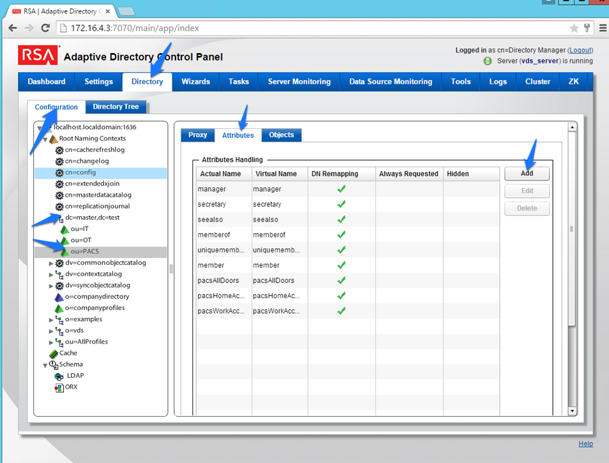Screen dimensions: 609x463
Task: Click the gear icon beside cn=extendedxjoin
Action: [59, 184]
